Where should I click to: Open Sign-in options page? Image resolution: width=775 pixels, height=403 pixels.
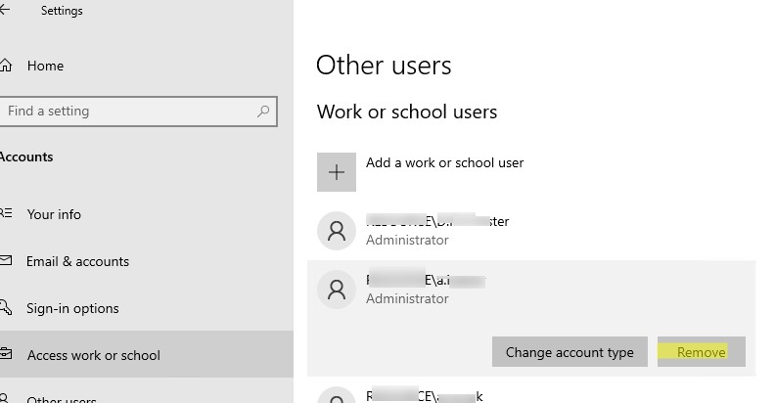pyautogui.click(x=72, y=308)
